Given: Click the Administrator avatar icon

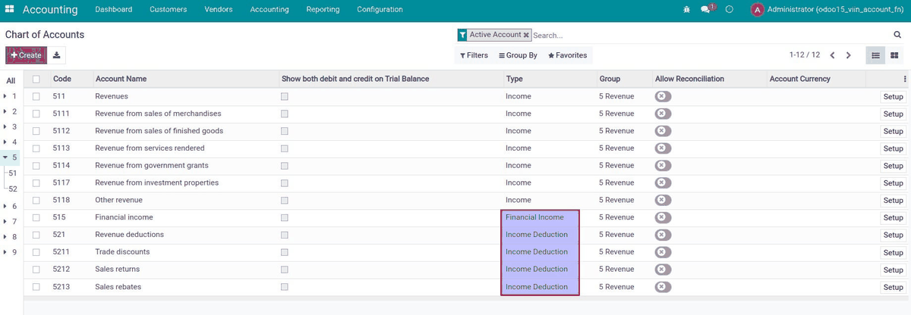Looking at the screenshot, I should tap(757, 10).
